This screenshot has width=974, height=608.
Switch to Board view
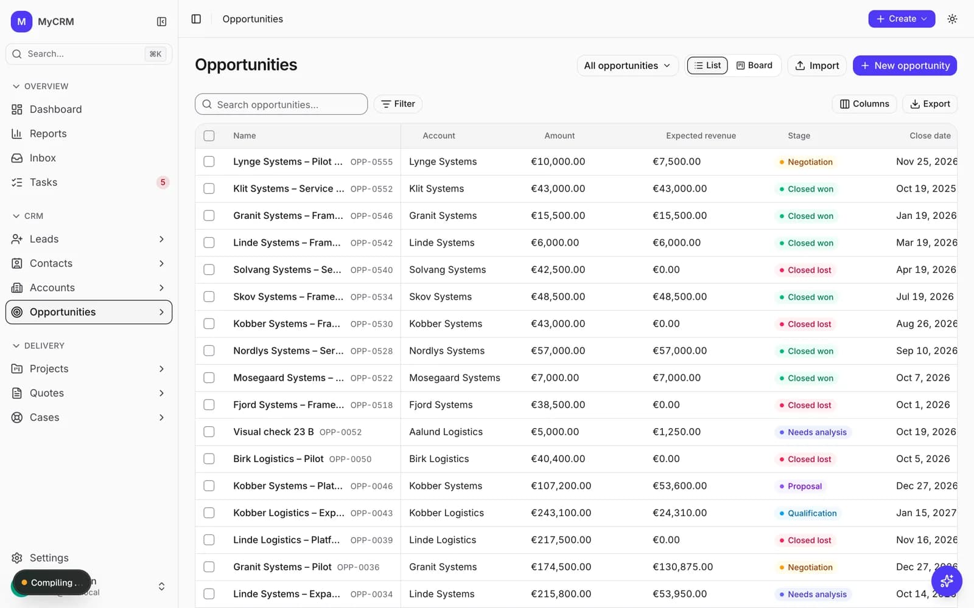point(754,66)
